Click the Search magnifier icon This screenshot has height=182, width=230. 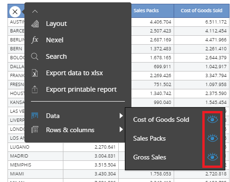[x=35, y=56]
